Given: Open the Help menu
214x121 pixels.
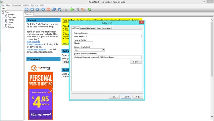Looking at the screenshot, I should [42, 5].
